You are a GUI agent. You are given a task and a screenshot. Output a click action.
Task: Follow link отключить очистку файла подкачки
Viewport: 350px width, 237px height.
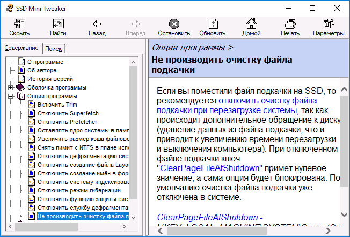point(237,106)
